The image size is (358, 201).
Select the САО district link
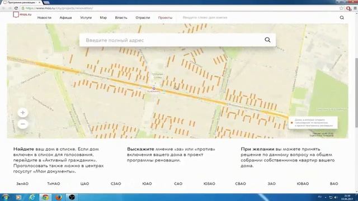point(178,184)
